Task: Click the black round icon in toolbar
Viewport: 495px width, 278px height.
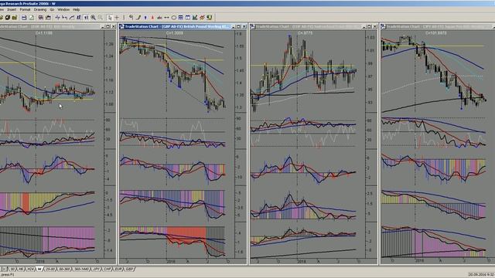Action: pos(8,17)
